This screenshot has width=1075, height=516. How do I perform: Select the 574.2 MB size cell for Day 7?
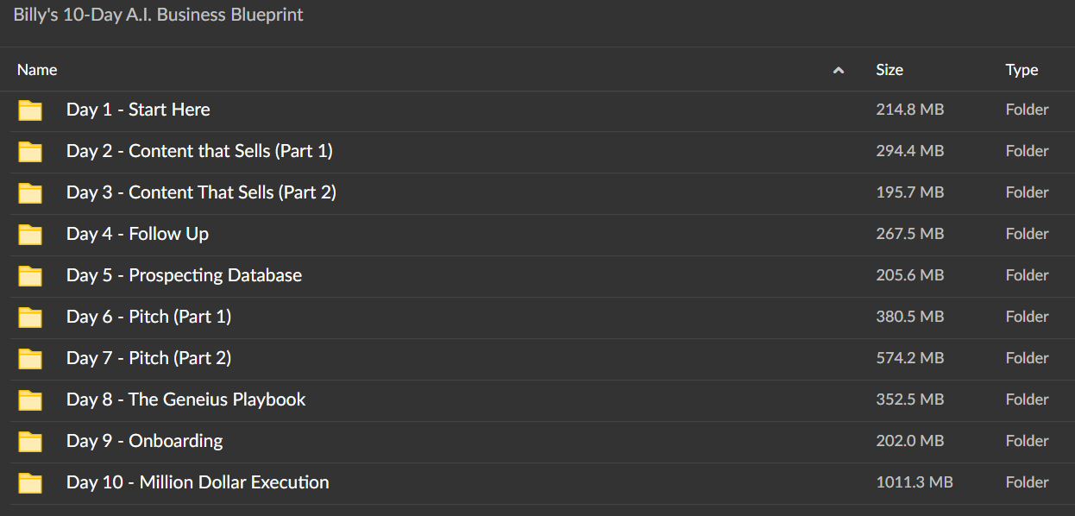click(x=910, y=358)
